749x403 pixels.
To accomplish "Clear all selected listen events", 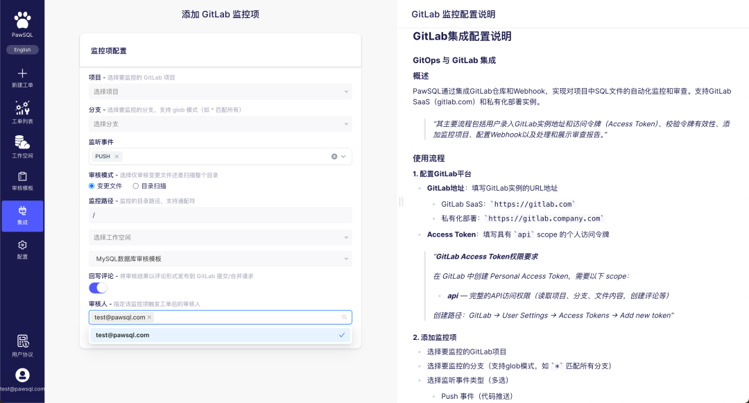I will click(334, 157).
